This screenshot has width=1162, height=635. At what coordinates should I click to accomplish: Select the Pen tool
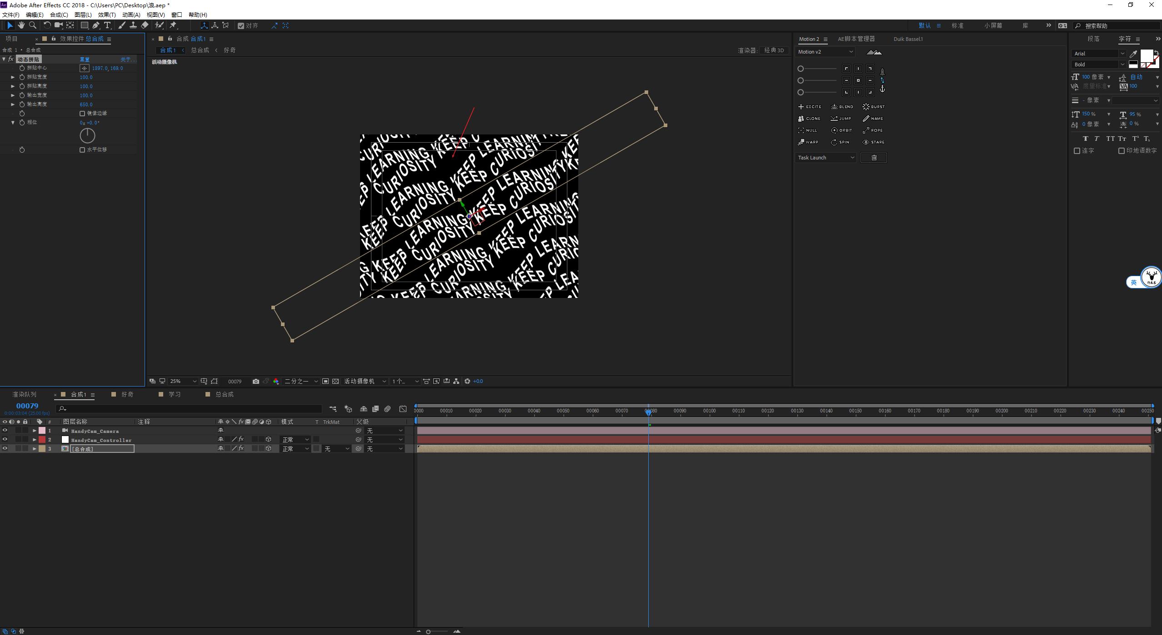pyautogui.click(x=96, y=25)
